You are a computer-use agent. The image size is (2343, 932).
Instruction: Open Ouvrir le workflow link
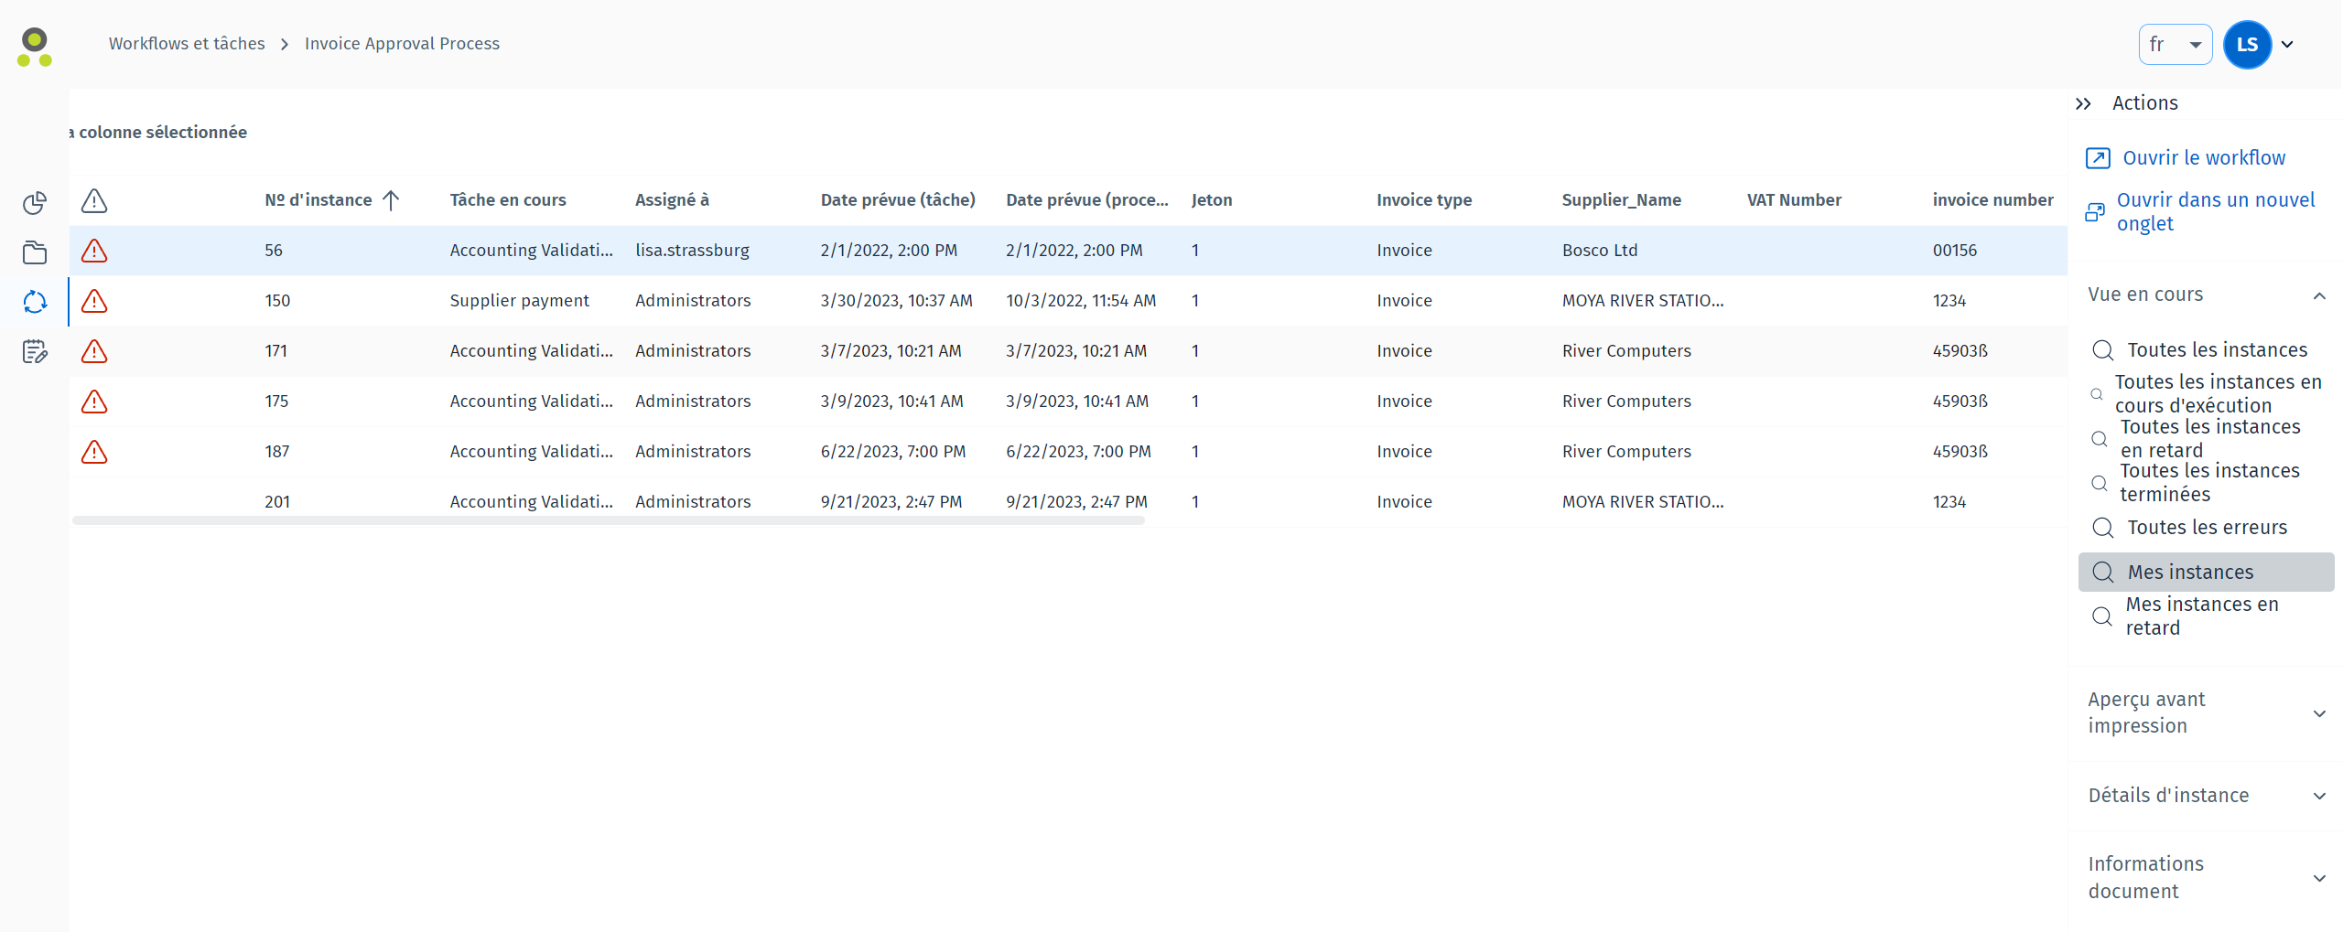coord(2204,158)
